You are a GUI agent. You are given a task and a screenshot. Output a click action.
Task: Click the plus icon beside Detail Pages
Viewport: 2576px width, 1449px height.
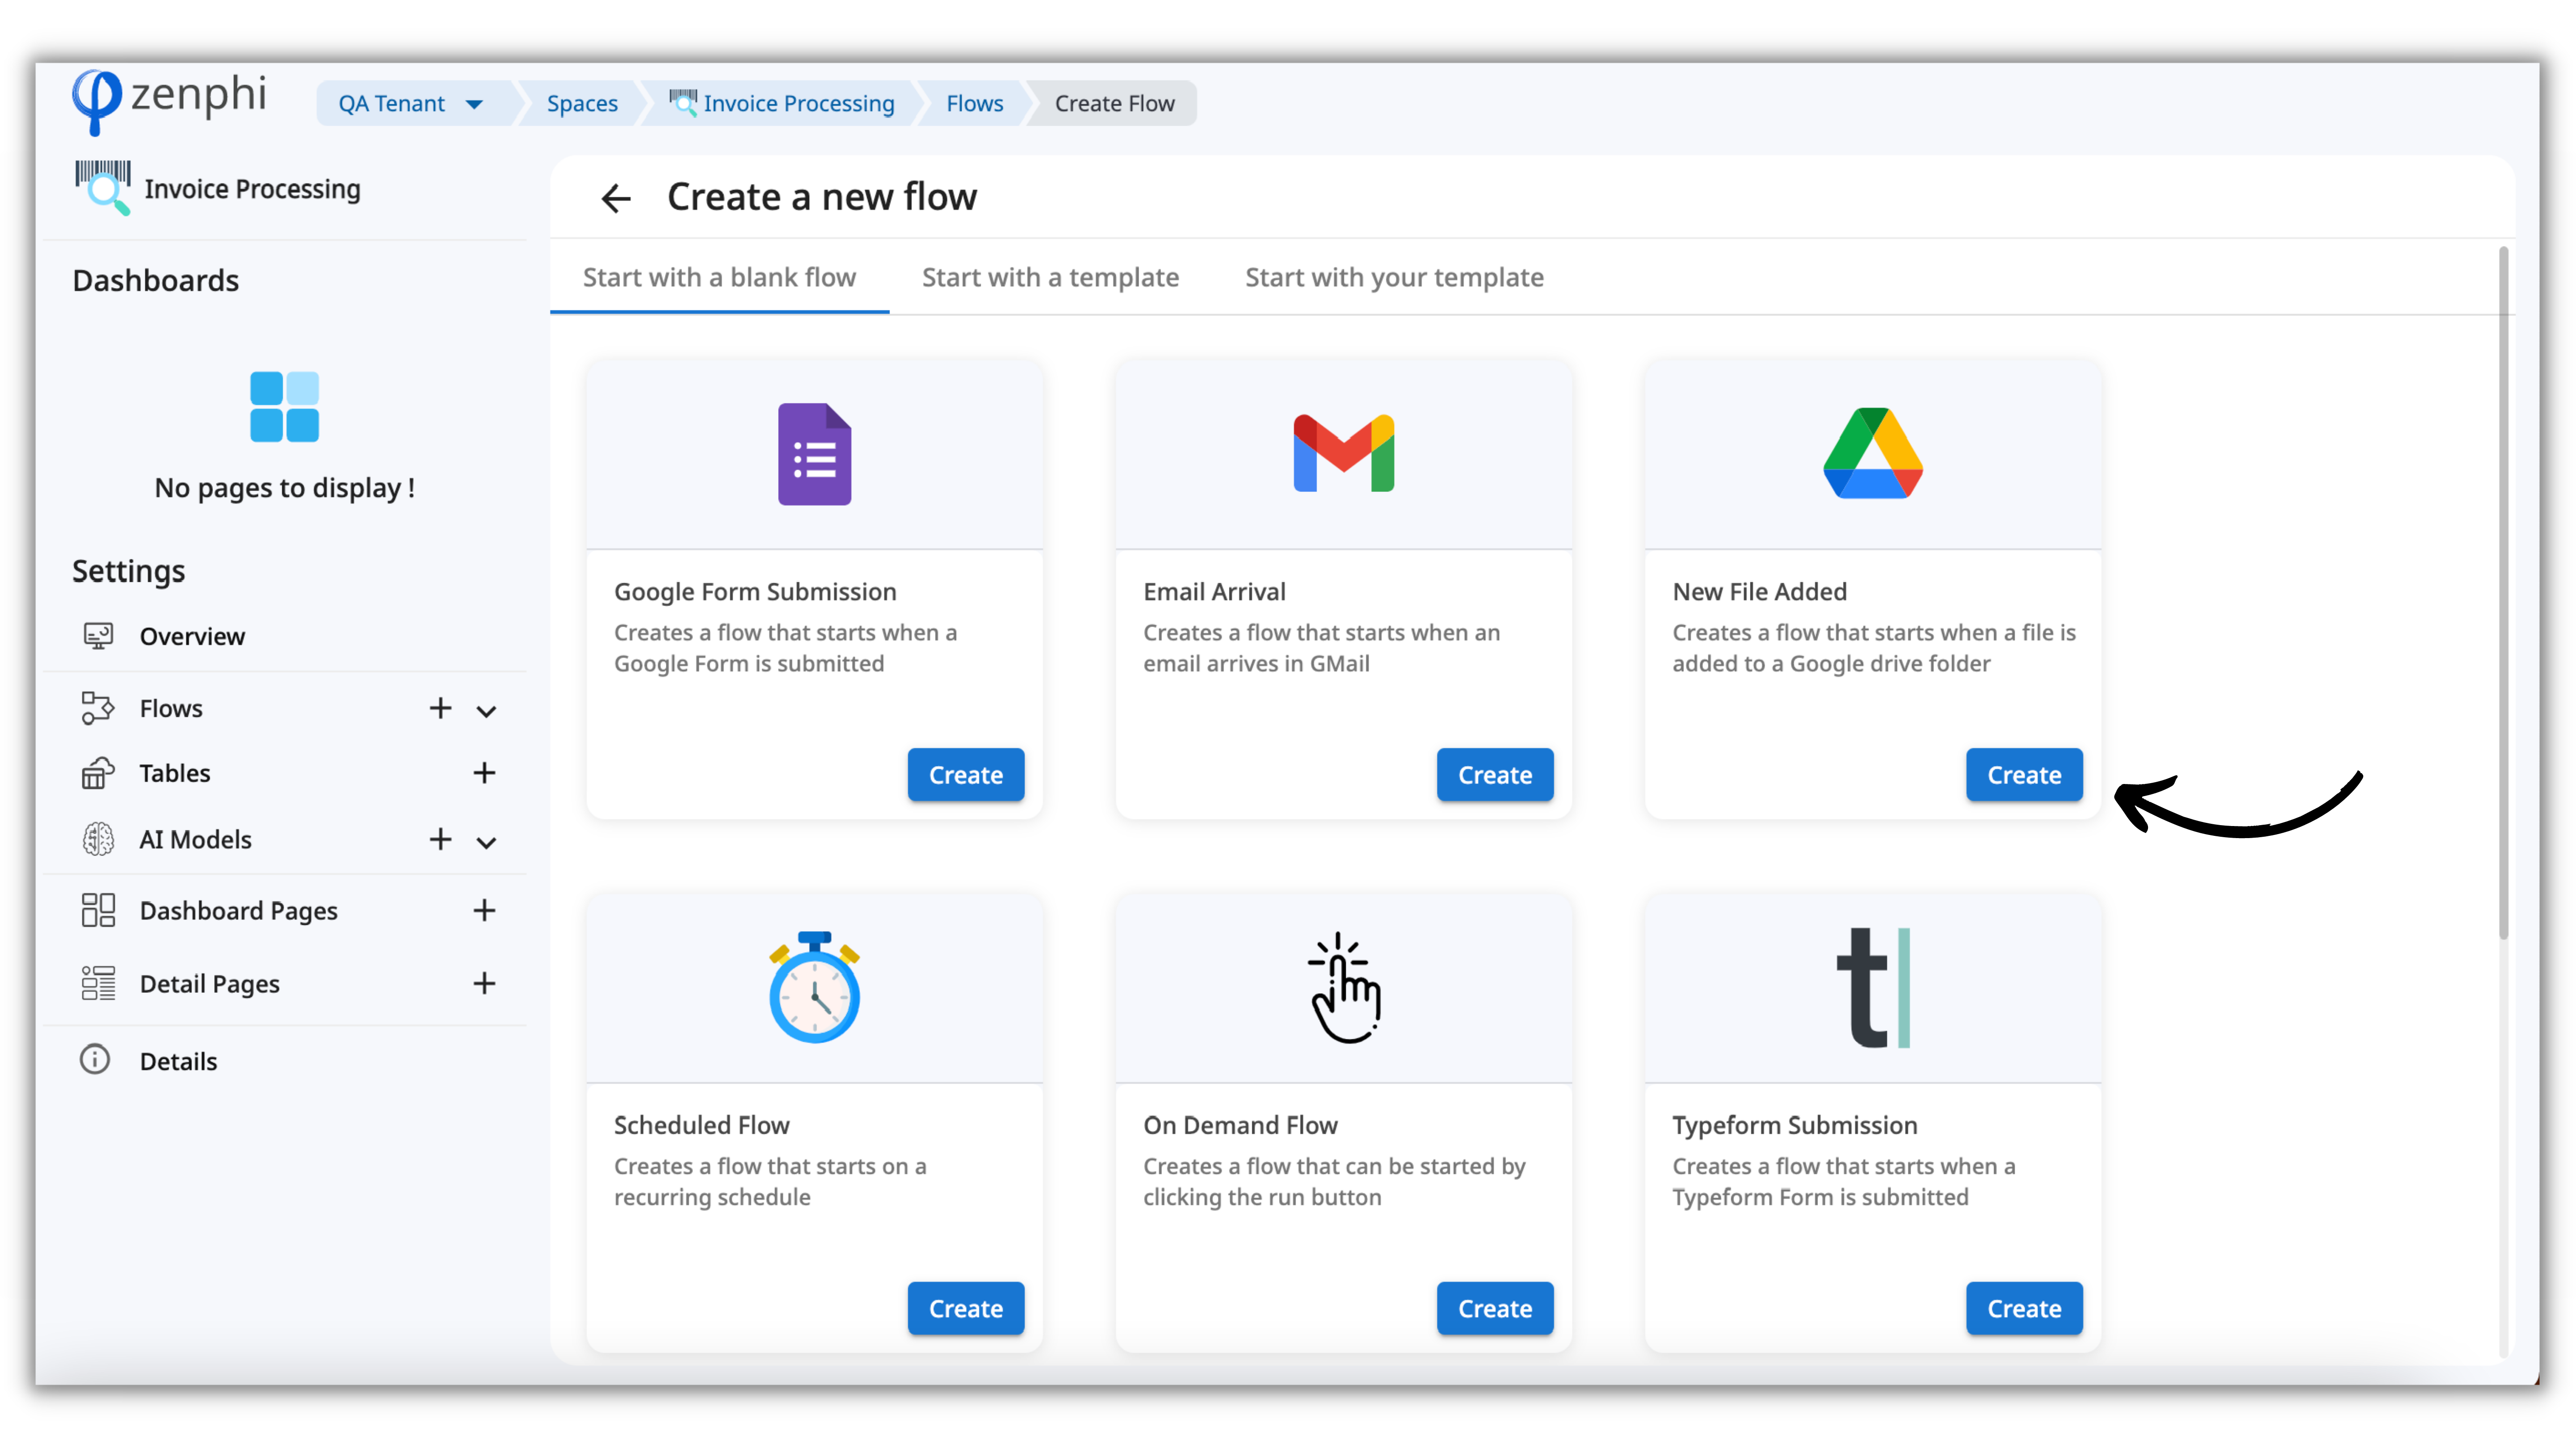[x=484, y=983]
